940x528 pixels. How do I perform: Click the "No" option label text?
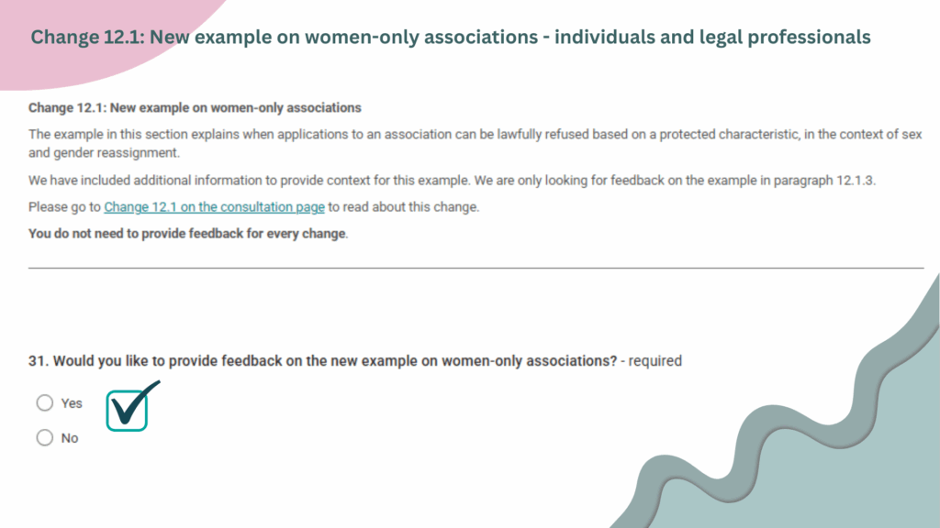pyautogui.click(x=70, y=438)
